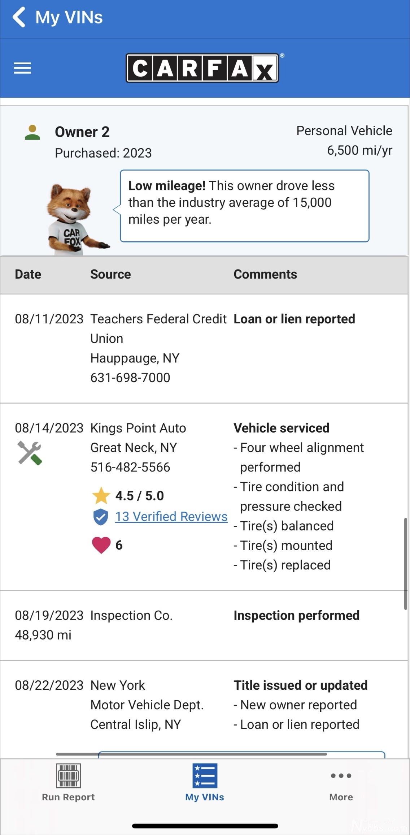The image size is (410, 835).
Task: Tap the wrench service icon
Action: point(30,453)
